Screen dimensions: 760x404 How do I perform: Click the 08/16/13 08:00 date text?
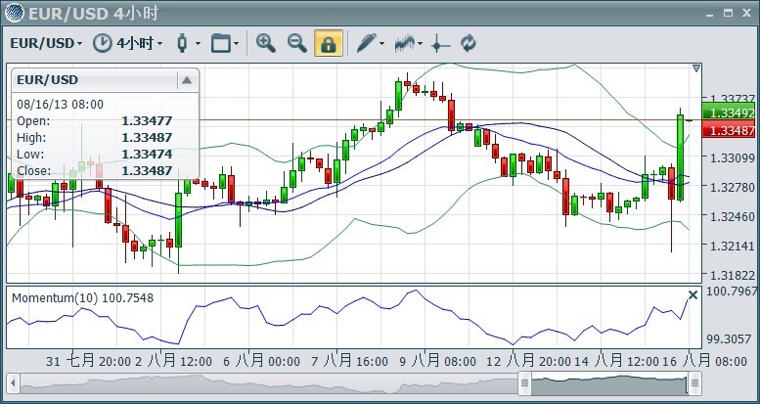60,105
